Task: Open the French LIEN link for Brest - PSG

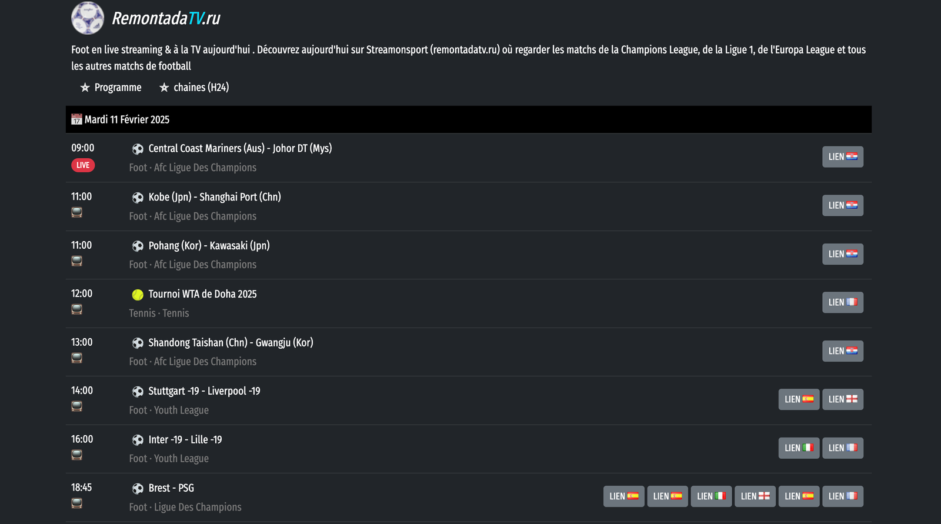Action: click(x=843, y=496)
